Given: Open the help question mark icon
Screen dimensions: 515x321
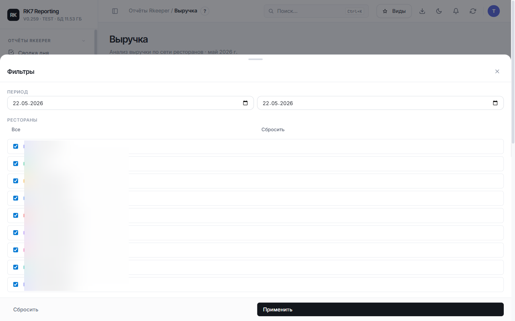Looking at the screenshot, I should pos(205,11).
